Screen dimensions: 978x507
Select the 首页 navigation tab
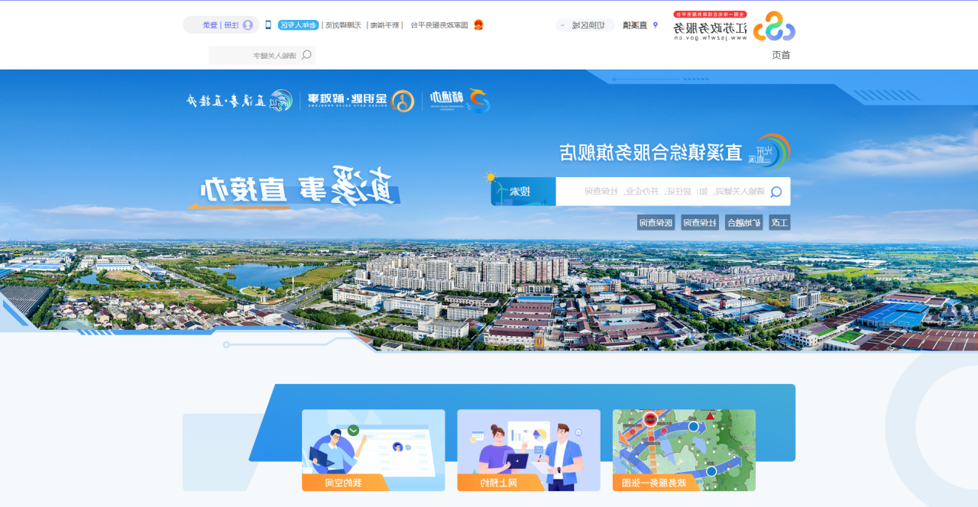pos(781,55)
